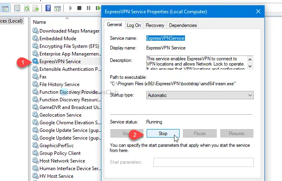The width and height of the screenshot is (282, 181).
Task: Select File History Service gear icon
Action: click(35, 84)
